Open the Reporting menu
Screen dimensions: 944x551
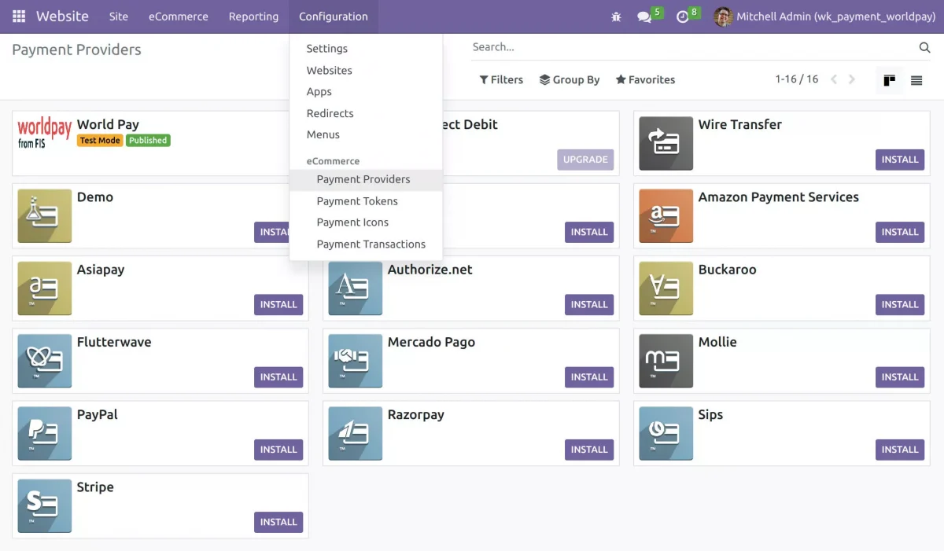(x=253, y=17)
